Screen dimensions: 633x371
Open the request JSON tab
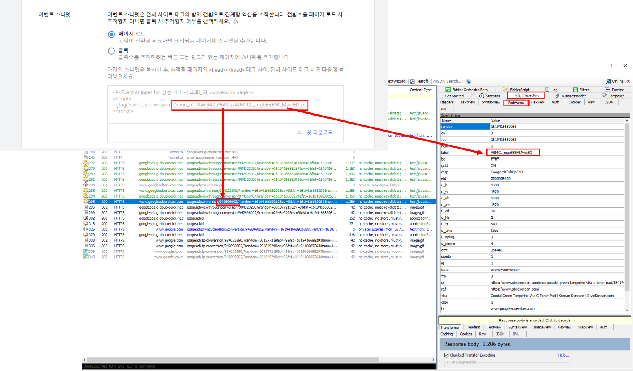(609, 102)
